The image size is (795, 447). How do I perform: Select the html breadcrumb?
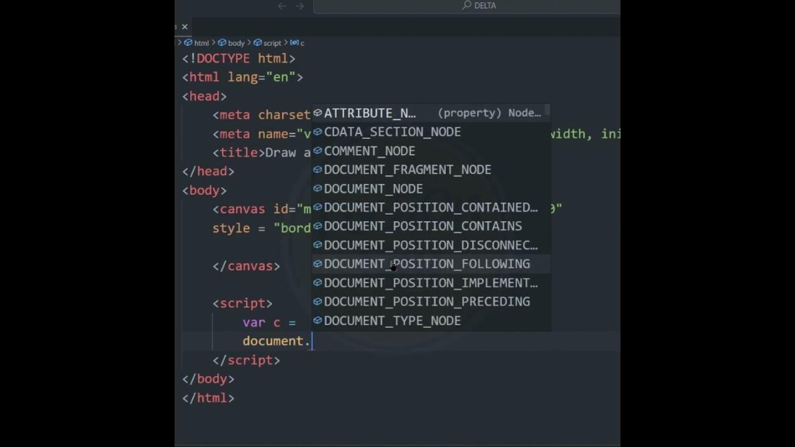[x=198, y=43]
